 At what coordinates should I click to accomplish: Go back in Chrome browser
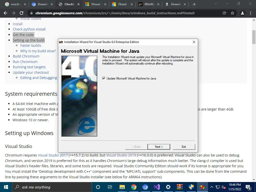5,13
